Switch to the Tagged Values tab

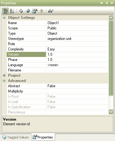16,137
